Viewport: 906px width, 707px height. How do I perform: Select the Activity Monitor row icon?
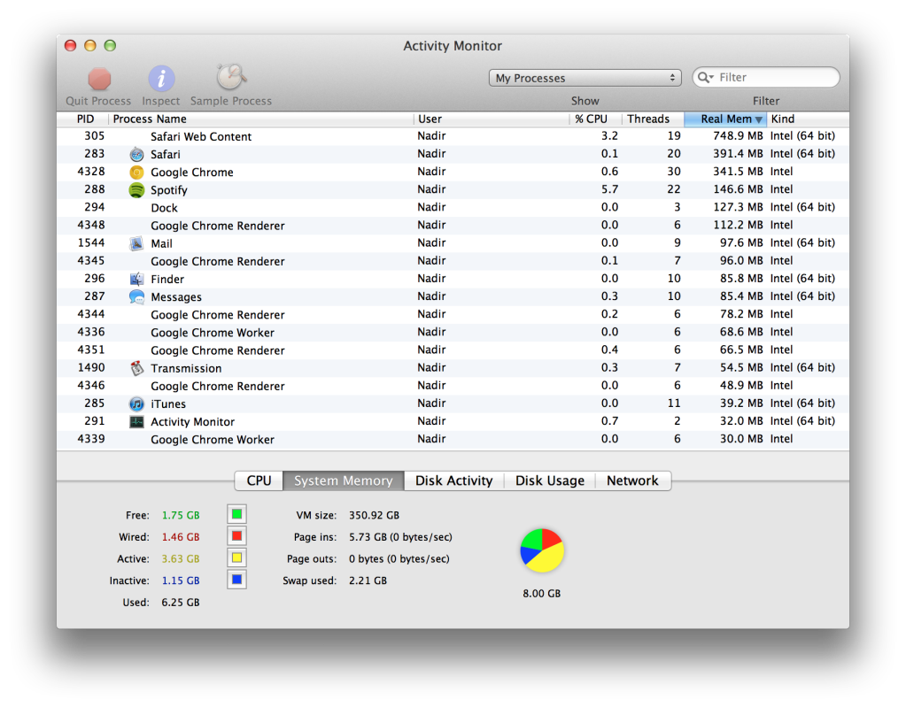click(136, 422)
